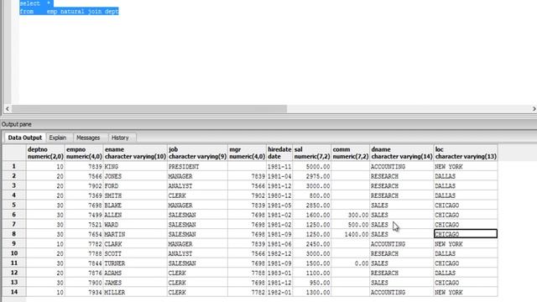Screen dimensions: 537x302
Task: Click the 300.00 comm cell
Action: [351, 215]
